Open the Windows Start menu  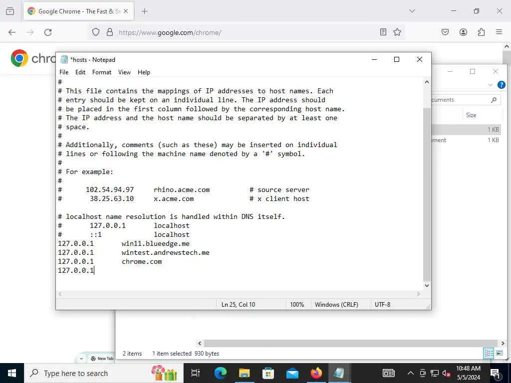pyautogui.click(x=12, y=373)
